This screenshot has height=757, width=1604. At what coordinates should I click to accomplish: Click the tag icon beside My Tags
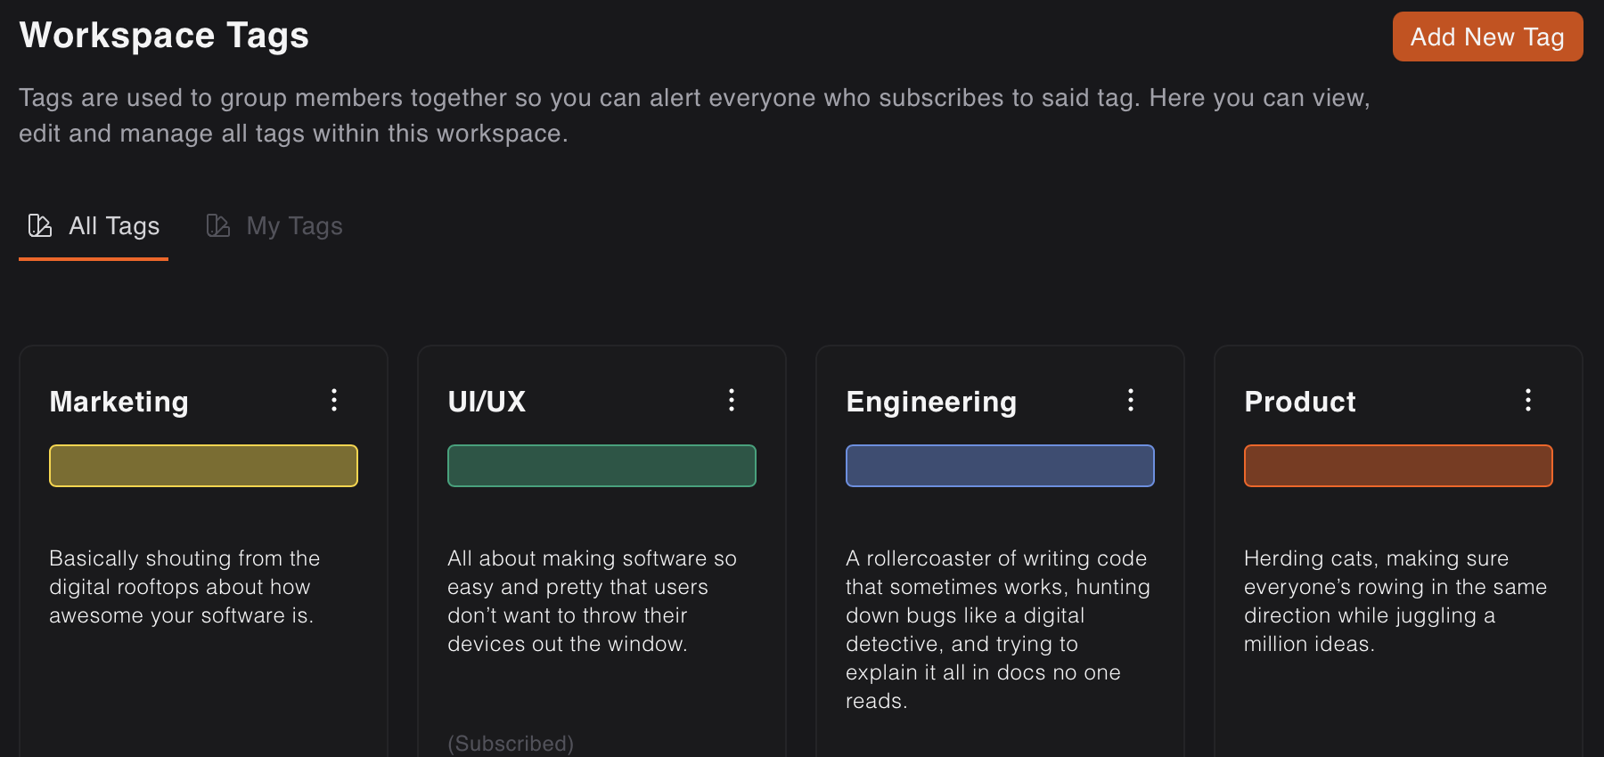point(218,225)
